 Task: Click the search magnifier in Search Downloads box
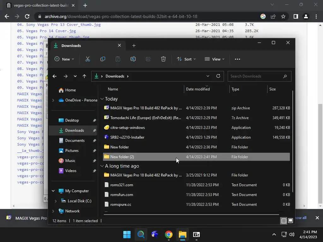click(x=285, y=76)
